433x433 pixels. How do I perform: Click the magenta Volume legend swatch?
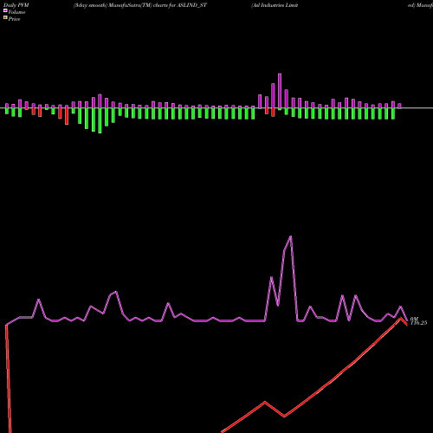pos(5,10)
